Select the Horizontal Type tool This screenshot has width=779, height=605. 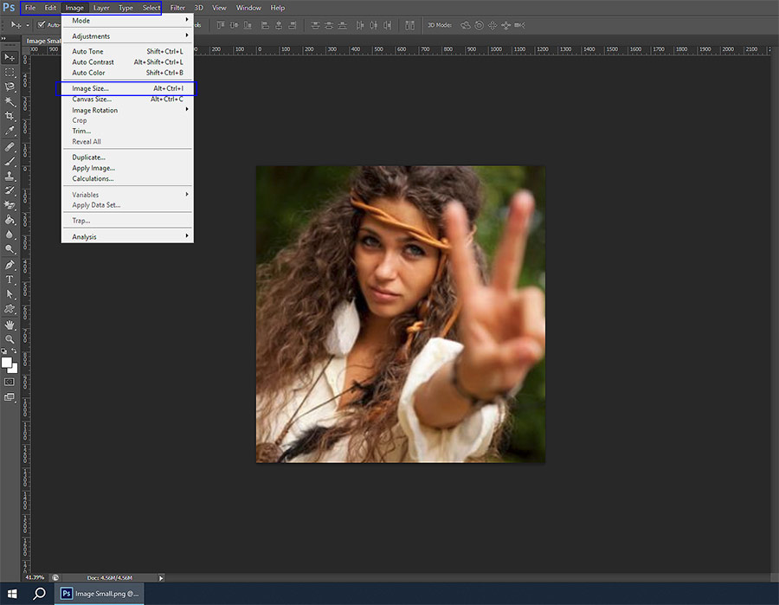coord(10,279)
